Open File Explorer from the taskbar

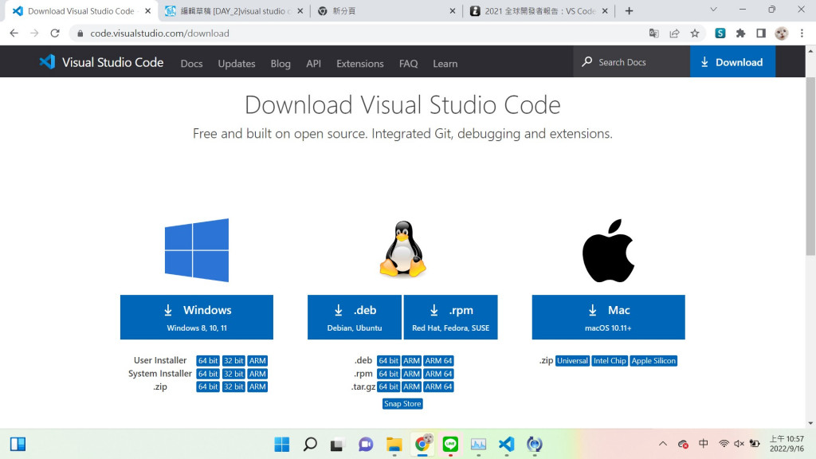click(394, 445)
